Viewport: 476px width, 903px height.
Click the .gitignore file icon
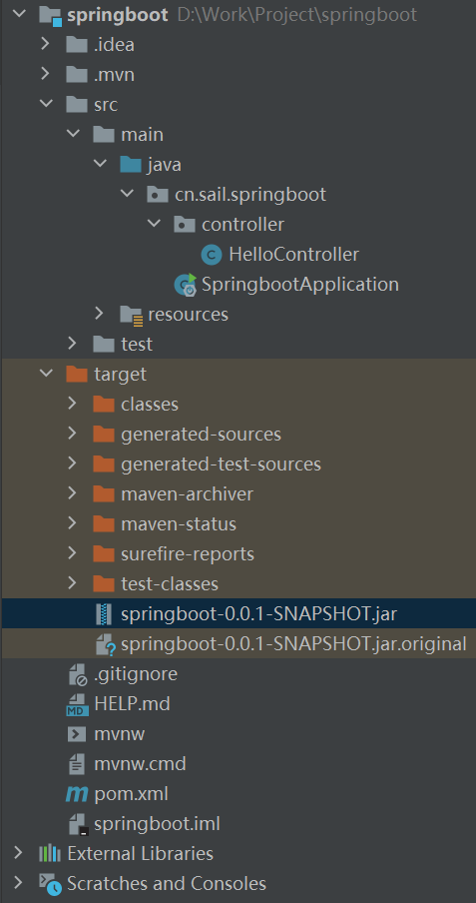click(77, 675)
